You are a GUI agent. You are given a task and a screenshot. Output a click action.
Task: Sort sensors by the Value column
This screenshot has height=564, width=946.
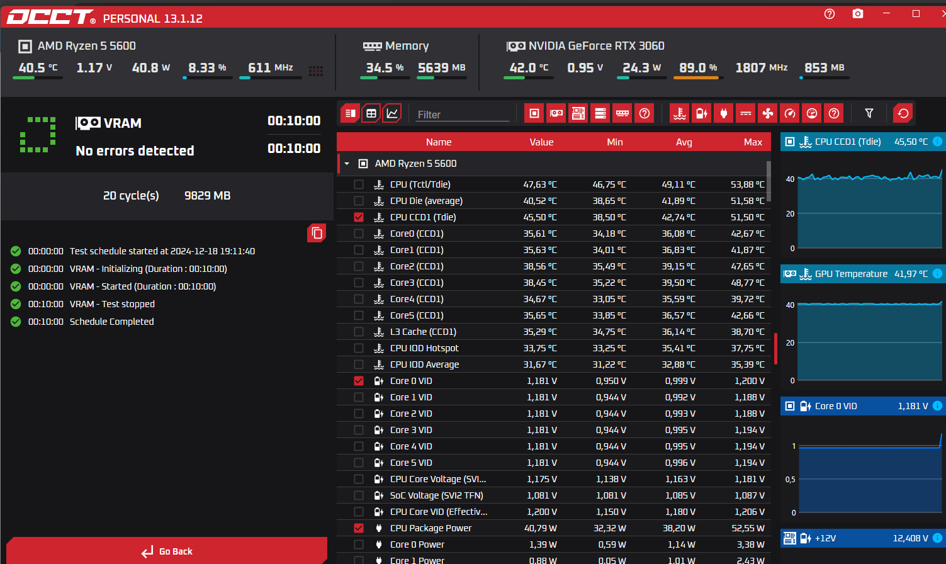click(x=541, y=142)
